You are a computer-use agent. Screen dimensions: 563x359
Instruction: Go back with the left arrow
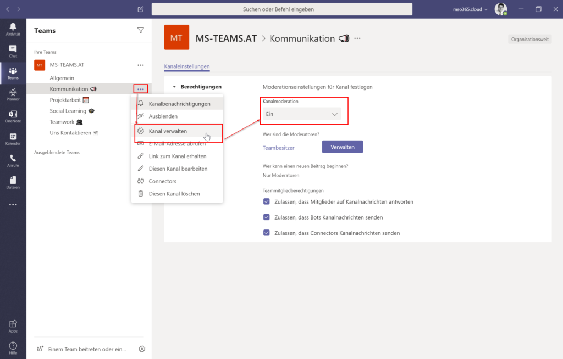(8, 9)
